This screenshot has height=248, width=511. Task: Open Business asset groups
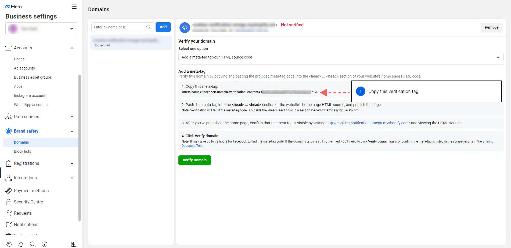click(x=33, y=77)
